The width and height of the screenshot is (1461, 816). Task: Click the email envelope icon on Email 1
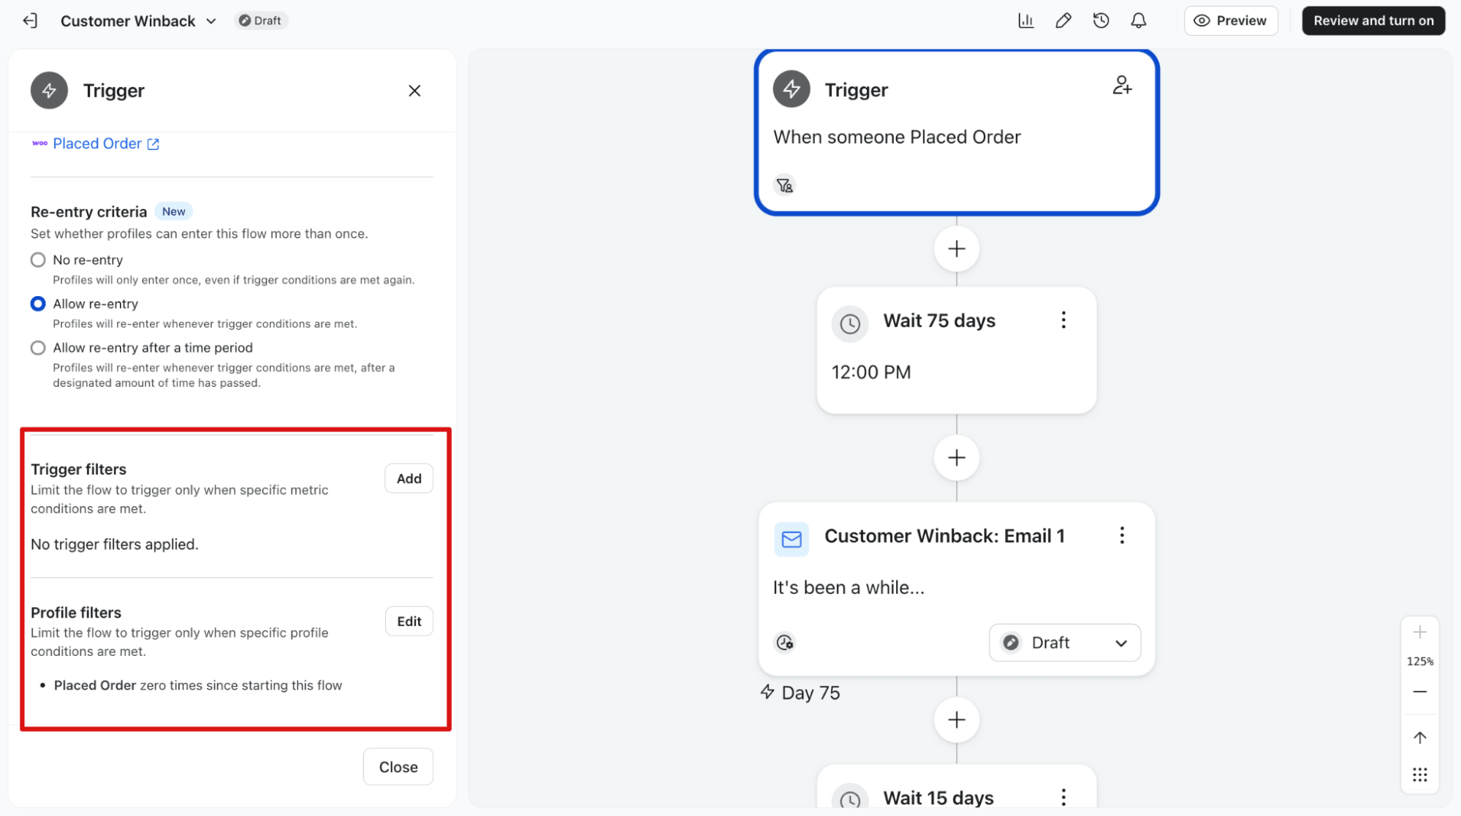click(792, 540)
